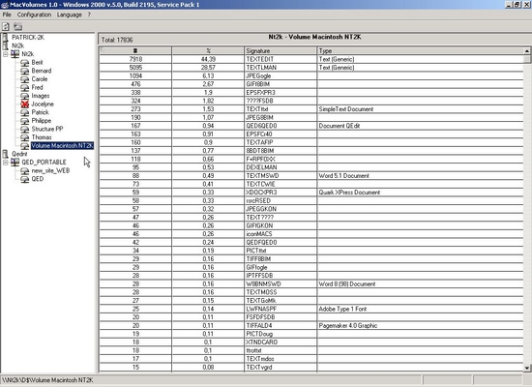This screenshot has width=532, height=387.
Task: Click the XTNDCARO signature cell
Action: (281, 342)
